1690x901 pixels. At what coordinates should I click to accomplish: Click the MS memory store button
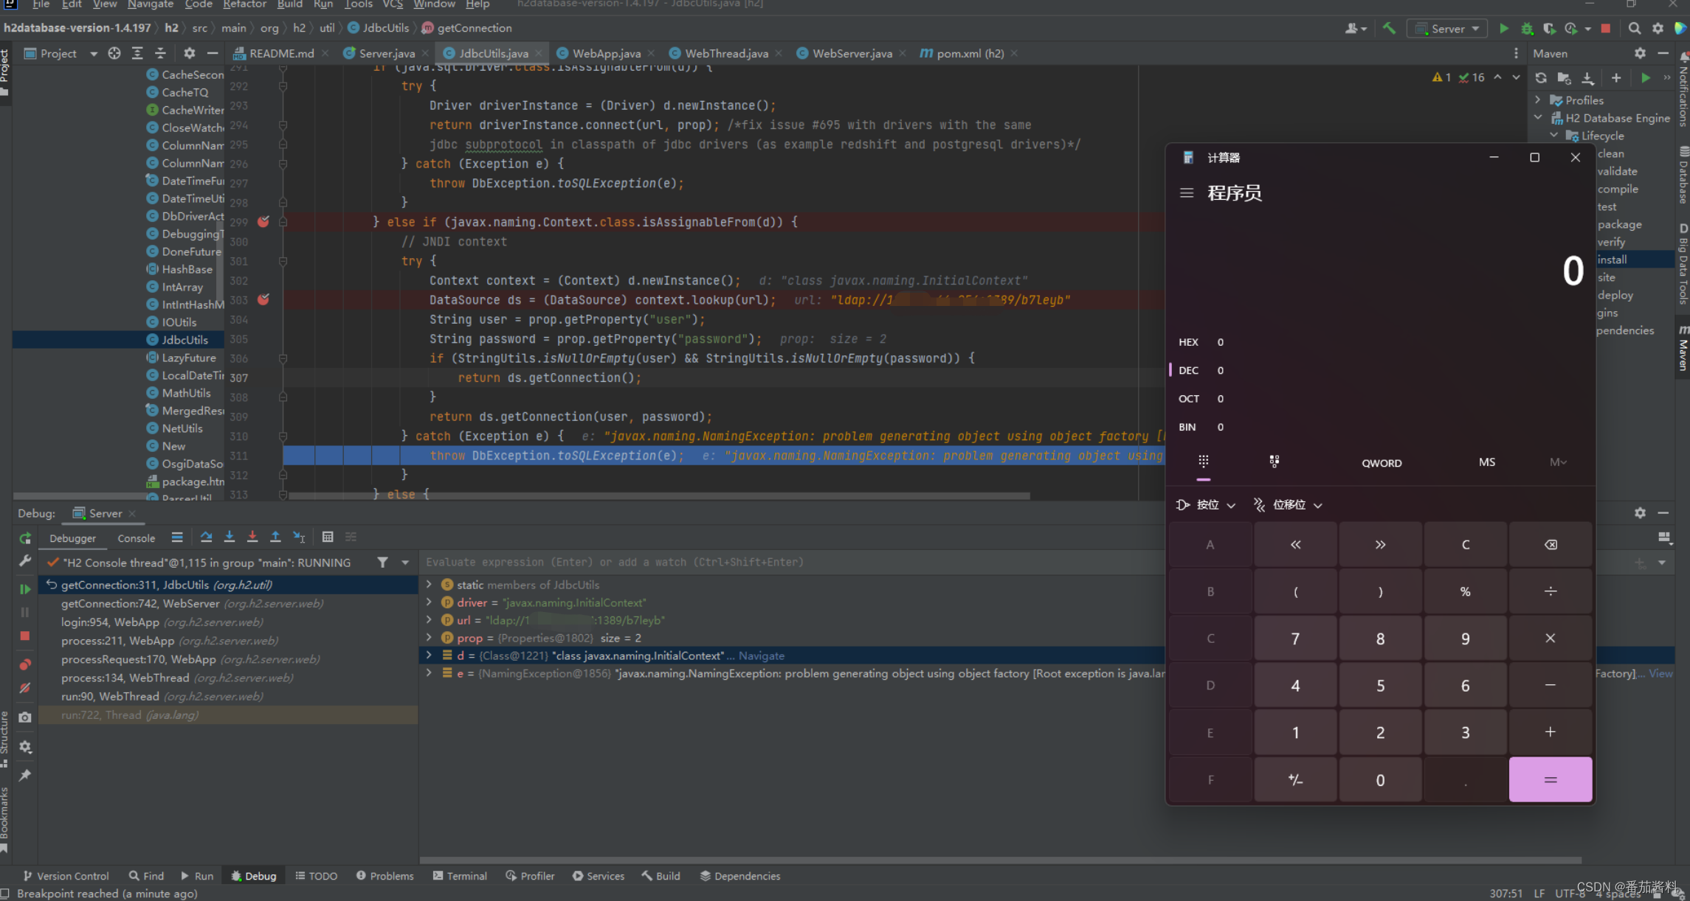(x=1486, y=461)
